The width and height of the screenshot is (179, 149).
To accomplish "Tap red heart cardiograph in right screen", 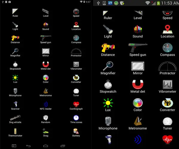I will pos(167,139).
